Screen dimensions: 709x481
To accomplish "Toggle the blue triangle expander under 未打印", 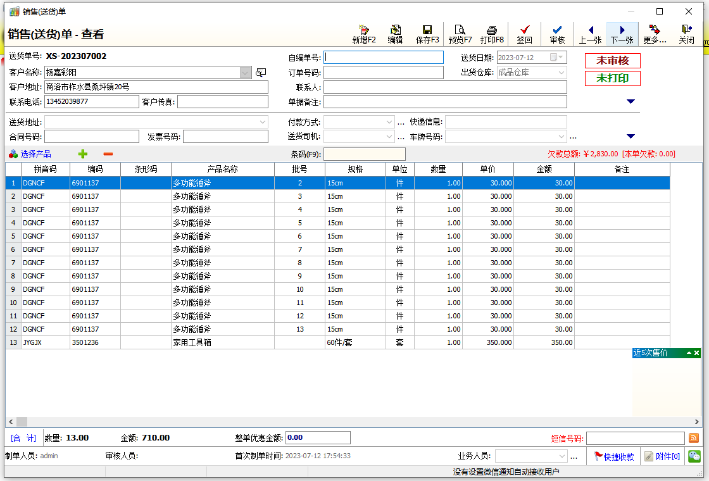I will pyautogui.click(x=631, y=102).
